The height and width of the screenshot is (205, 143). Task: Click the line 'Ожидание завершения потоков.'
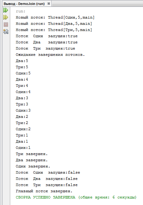50,55
